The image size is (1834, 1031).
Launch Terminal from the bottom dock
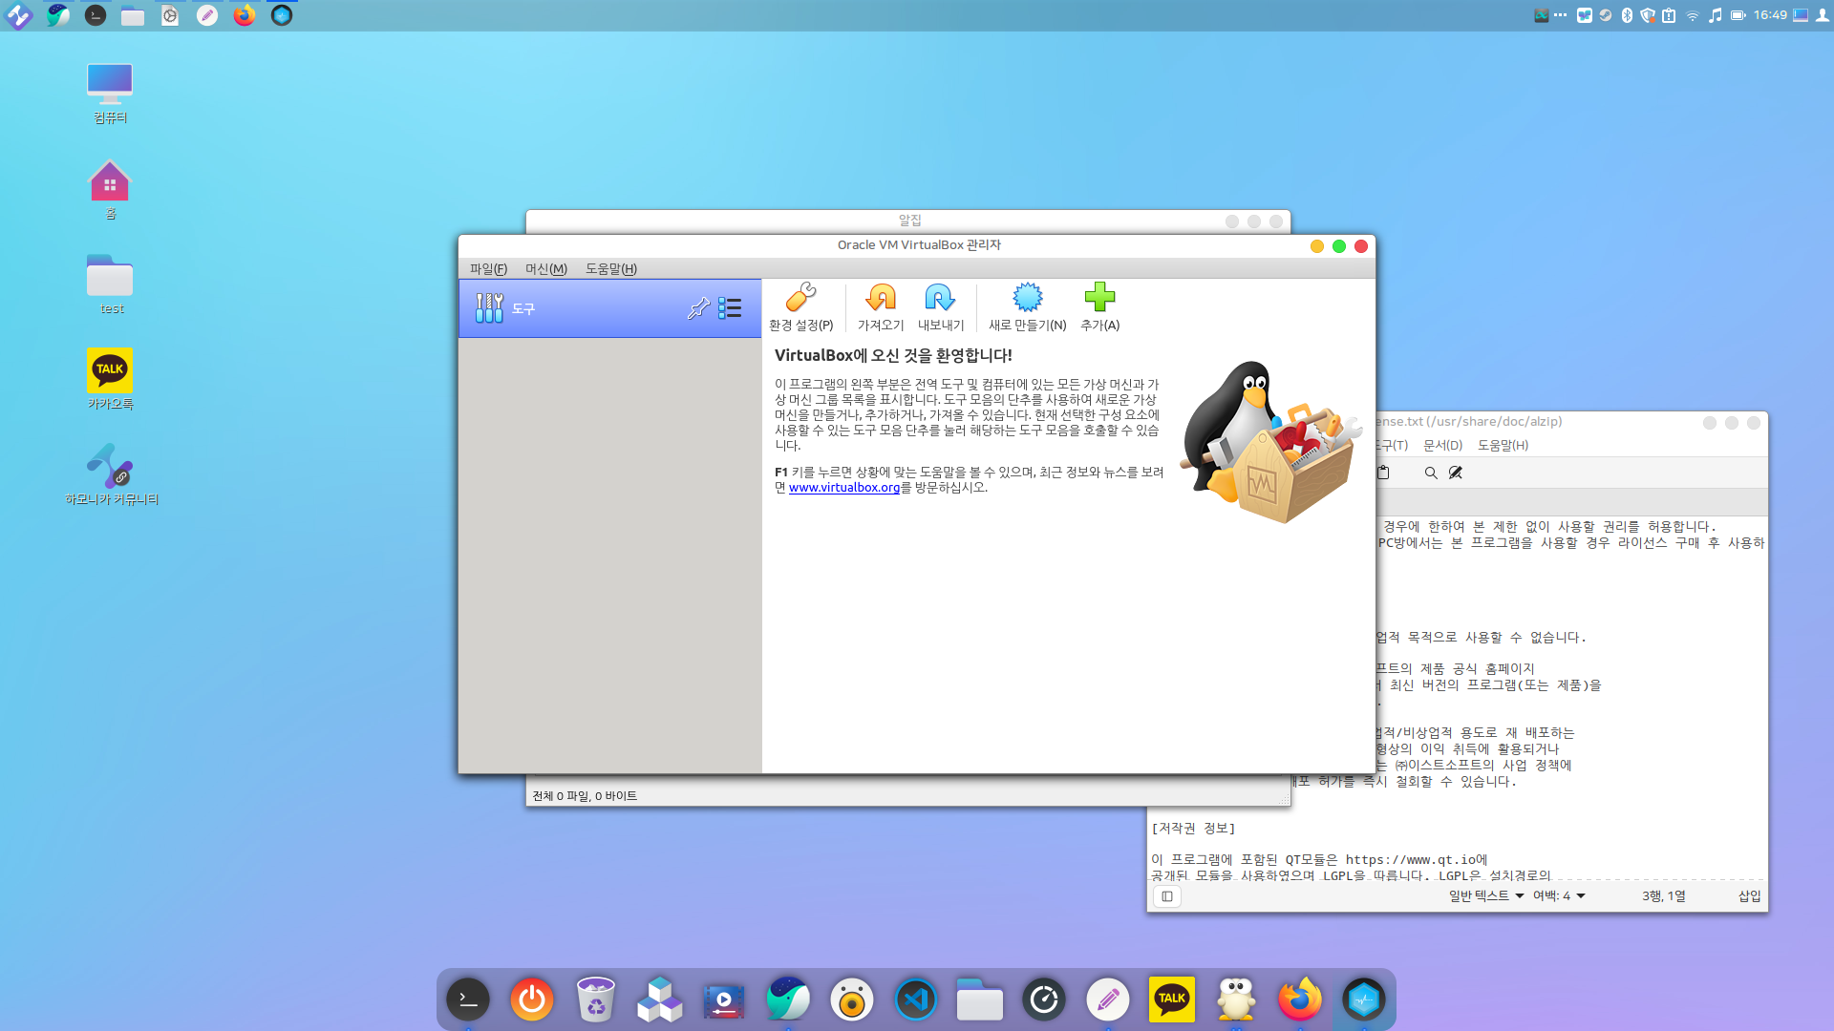468,999
